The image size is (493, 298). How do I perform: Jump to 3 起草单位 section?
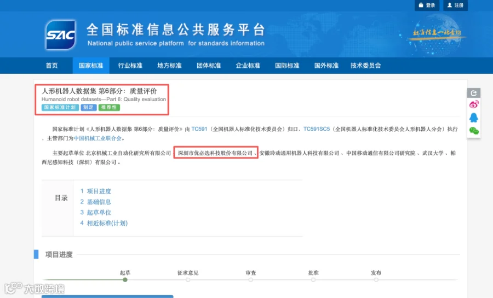(95, 212)
